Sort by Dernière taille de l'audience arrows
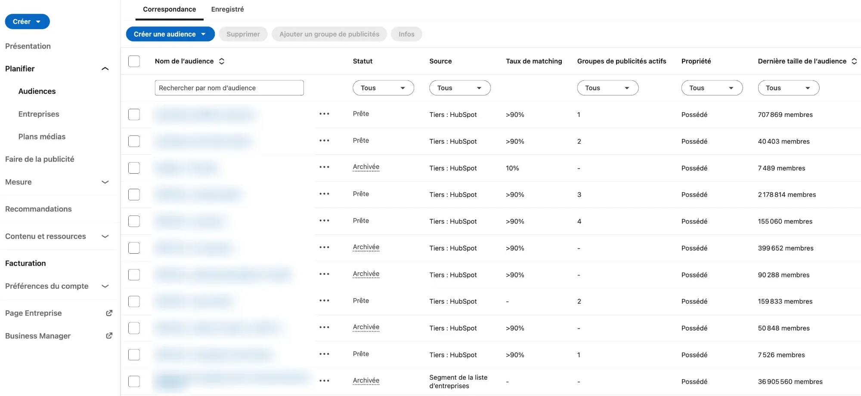The image size is (861, 396). (x=854, y=61)
